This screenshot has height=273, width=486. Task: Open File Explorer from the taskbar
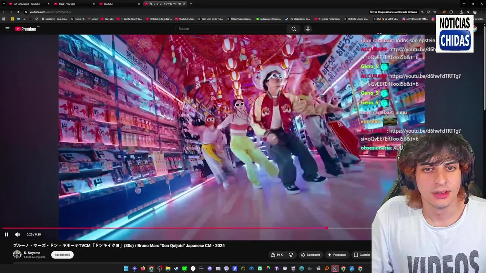pos(168,268)
